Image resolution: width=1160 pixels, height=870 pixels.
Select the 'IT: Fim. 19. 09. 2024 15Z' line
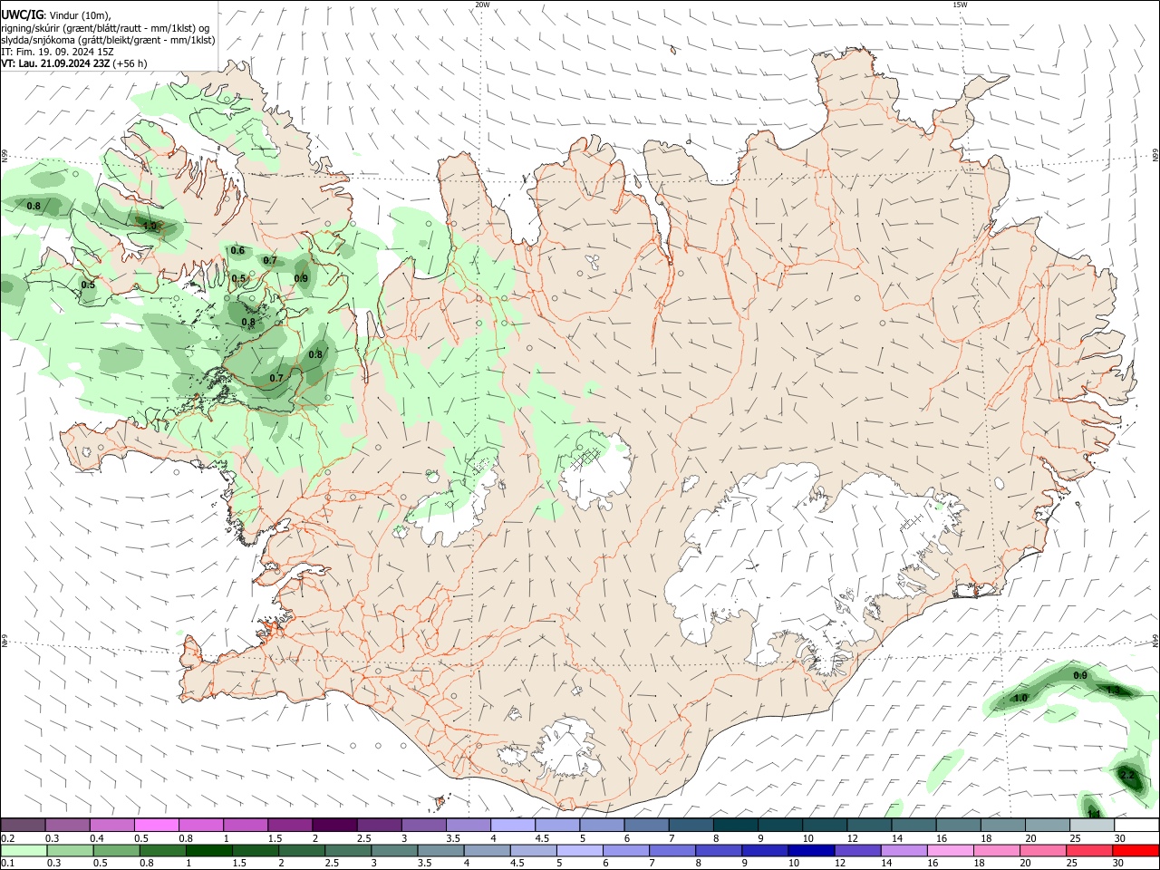pos(57,52)
